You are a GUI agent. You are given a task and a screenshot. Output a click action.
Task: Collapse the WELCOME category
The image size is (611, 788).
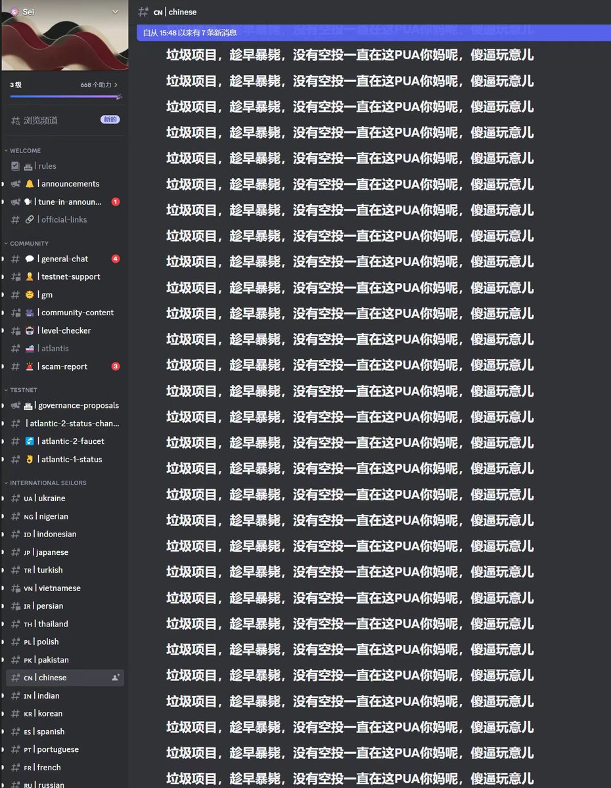click(x=25, y=151)
